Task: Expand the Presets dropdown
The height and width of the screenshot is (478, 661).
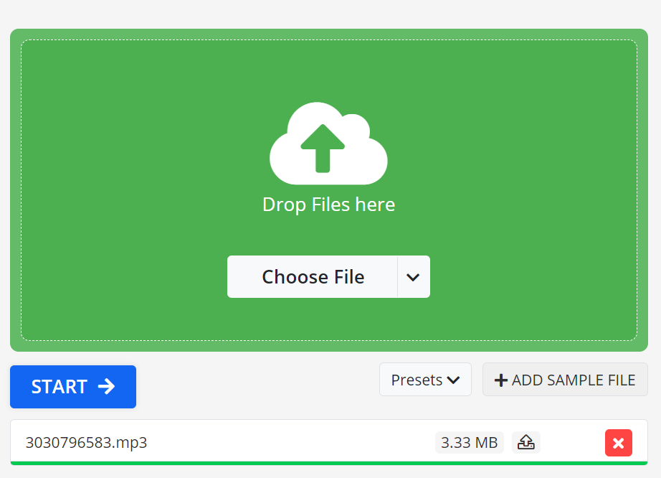Action: pos(425,380)
